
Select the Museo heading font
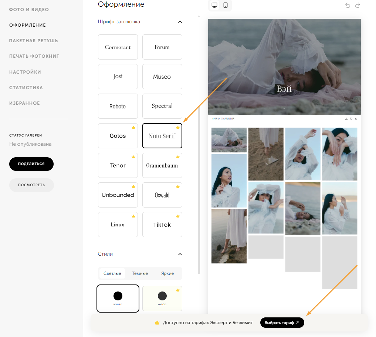(x=162, y=77)
